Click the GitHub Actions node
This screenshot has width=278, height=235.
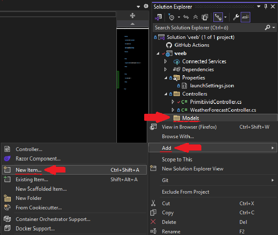pos(191,45)
